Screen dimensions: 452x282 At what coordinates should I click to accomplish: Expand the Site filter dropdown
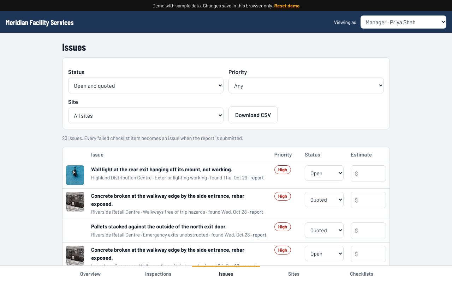pos(146,116)
